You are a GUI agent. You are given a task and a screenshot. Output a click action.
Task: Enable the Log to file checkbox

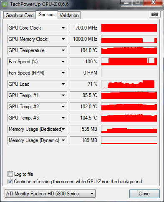click(x=10, y=174)
